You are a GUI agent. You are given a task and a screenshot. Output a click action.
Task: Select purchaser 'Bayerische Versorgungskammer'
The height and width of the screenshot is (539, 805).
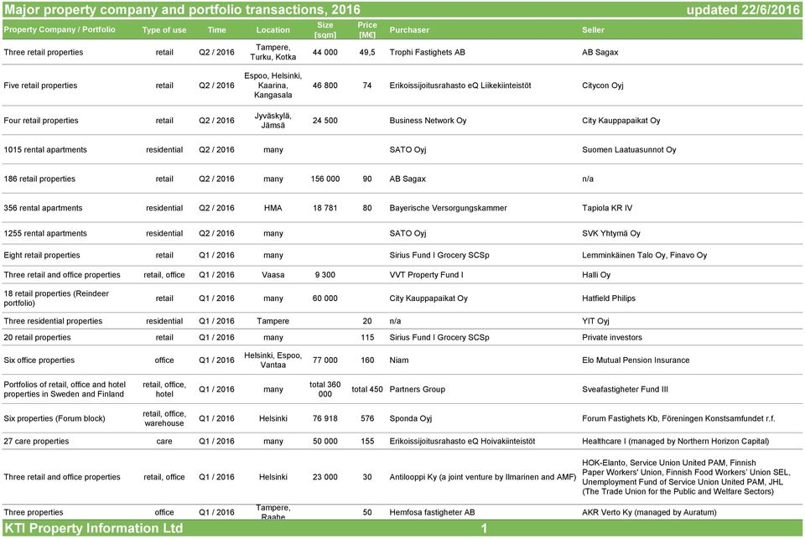[x=448, y=208]
